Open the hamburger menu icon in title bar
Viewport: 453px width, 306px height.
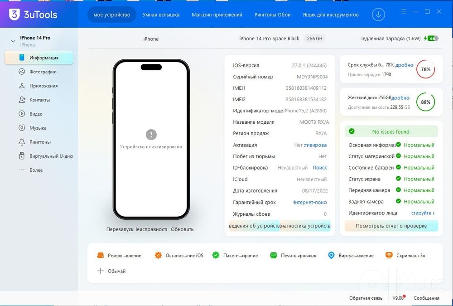[x=404, y=11]
